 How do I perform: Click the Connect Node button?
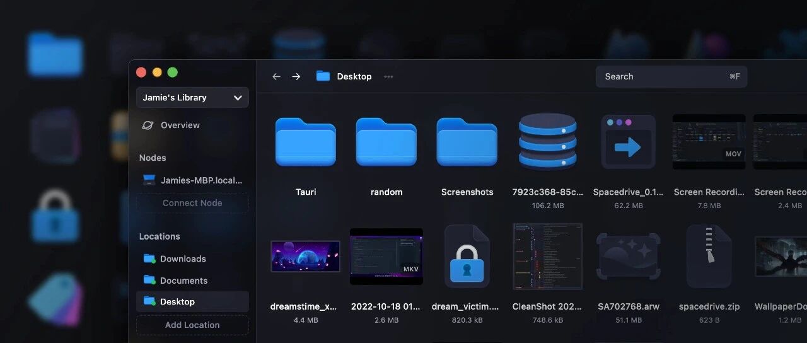pos(192,203)
